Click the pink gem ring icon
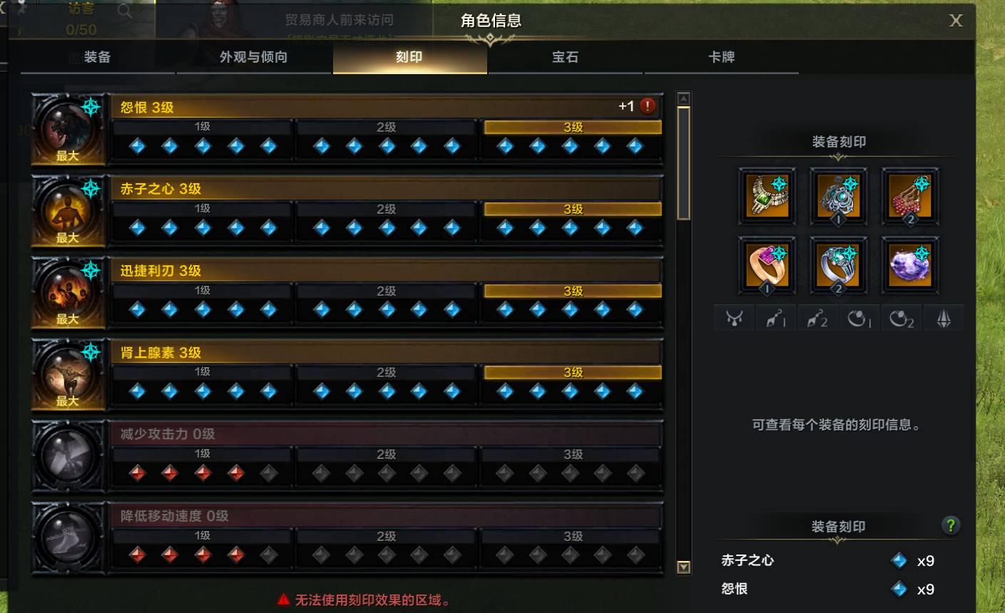This screenshot has height=613, width=1005. point(767,265)
